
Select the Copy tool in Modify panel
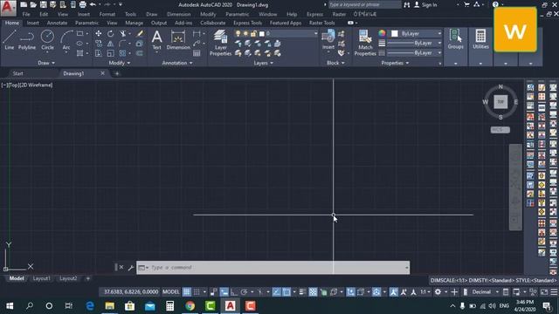coord(99,44)
